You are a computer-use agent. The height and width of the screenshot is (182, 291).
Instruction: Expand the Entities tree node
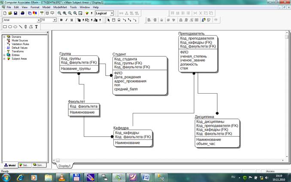pos(4,55)
